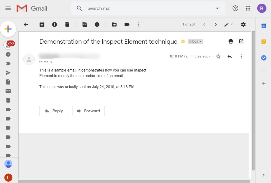Snooze this email
The image size is (271, 183).
click(x=97, y=24)
